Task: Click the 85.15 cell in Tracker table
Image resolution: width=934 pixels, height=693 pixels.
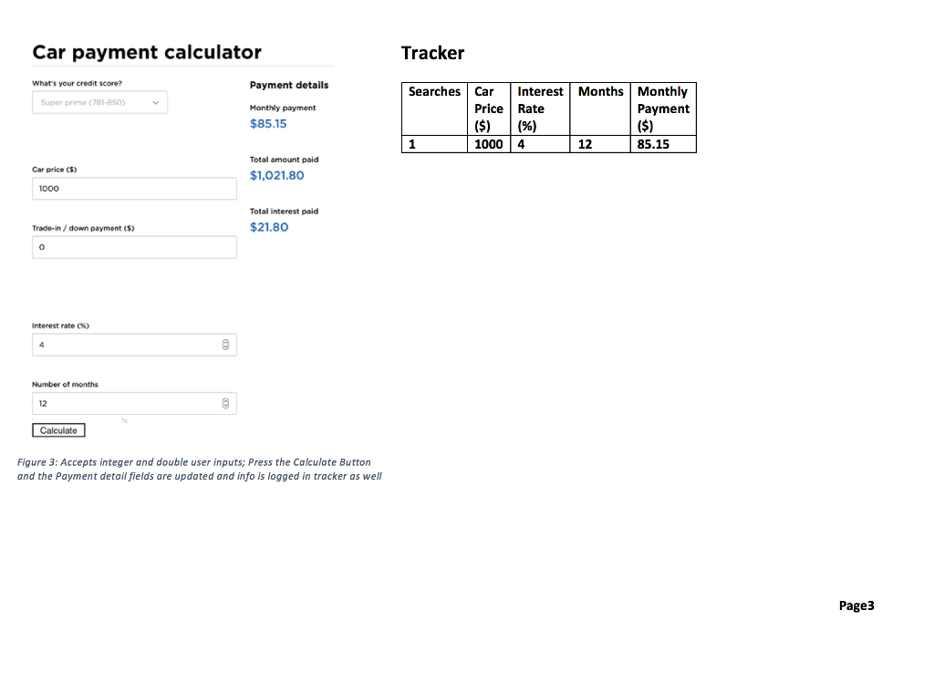Action: pos(653,144)
